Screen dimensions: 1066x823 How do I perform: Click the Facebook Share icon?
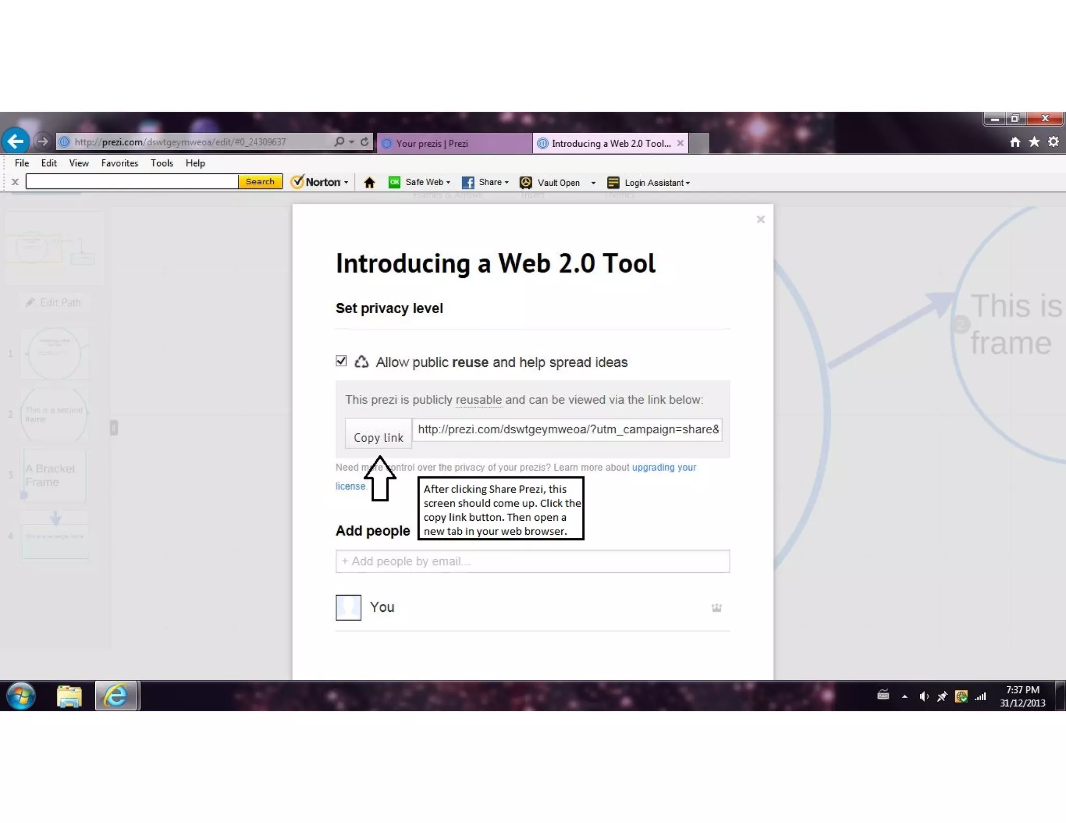(467, 183)
